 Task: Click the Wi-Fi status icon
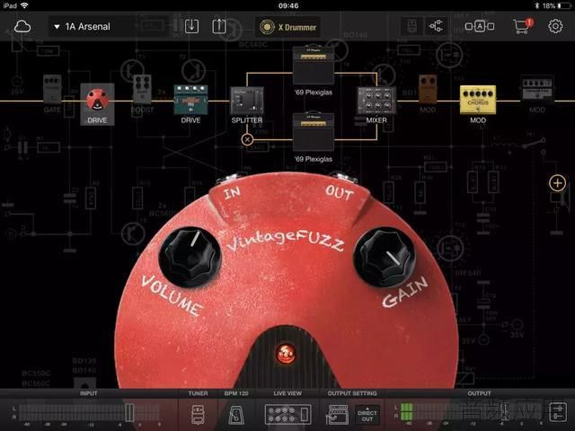click(24, 5)
